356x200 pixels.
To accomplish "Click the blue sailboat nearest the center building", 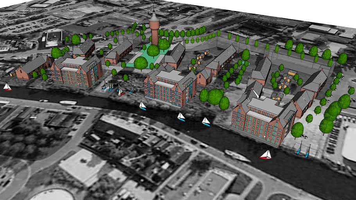I will pyautogui.click(x=143, y=105).
